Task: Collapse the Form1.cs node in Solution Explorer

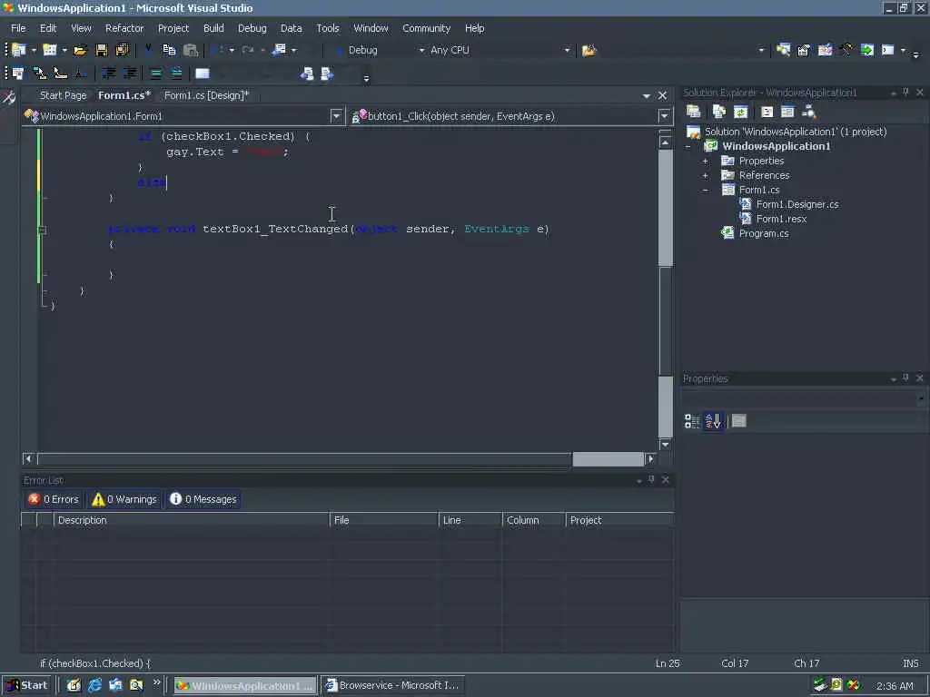Action: [705, 191]
